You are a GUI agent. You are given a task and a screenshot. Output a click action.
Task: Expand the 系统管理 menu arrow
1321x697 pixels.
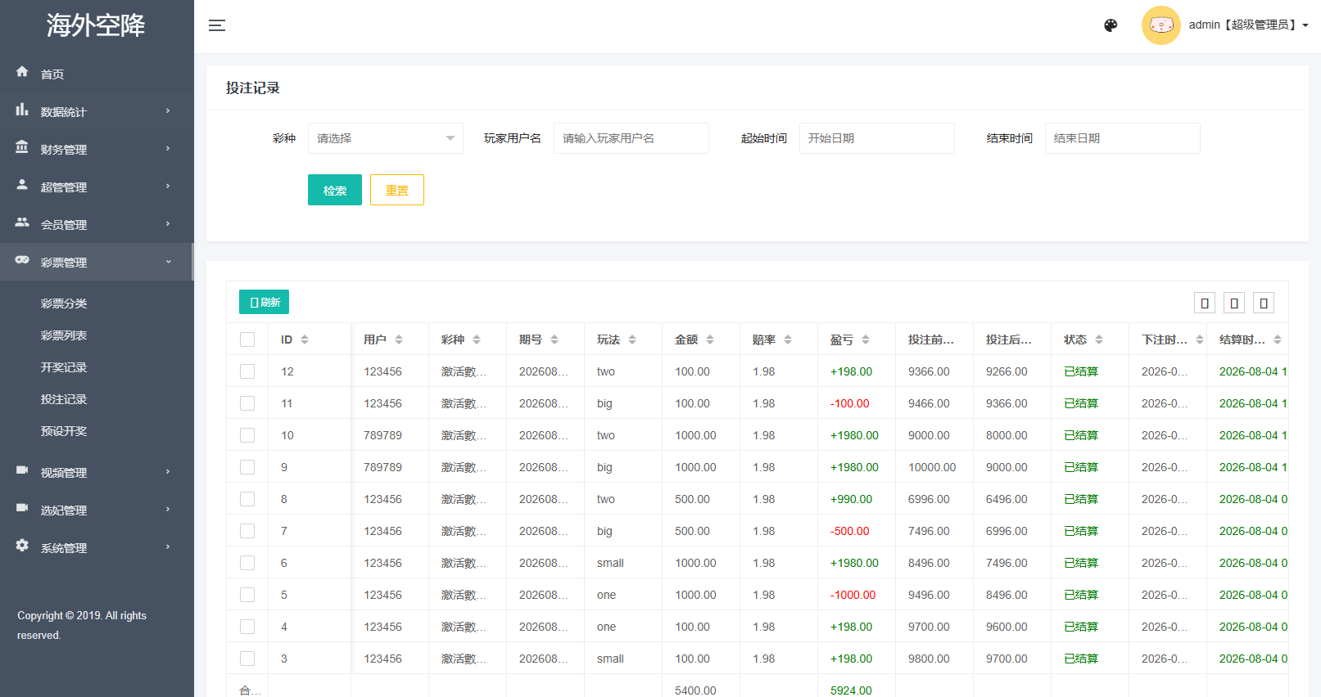click(168, 547)
